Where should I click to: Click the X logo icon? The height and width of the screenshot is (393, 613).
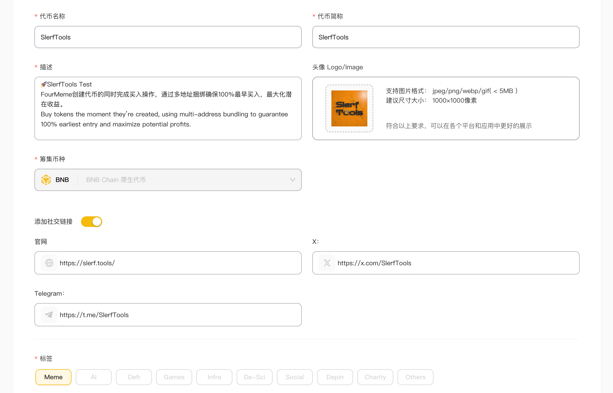click(x=327, y=263)
